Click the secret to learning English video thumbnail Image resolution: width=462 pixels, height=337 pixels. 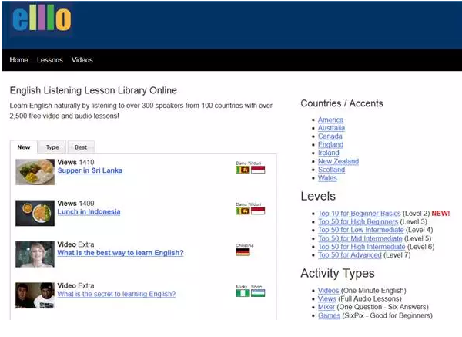(35, 295)
